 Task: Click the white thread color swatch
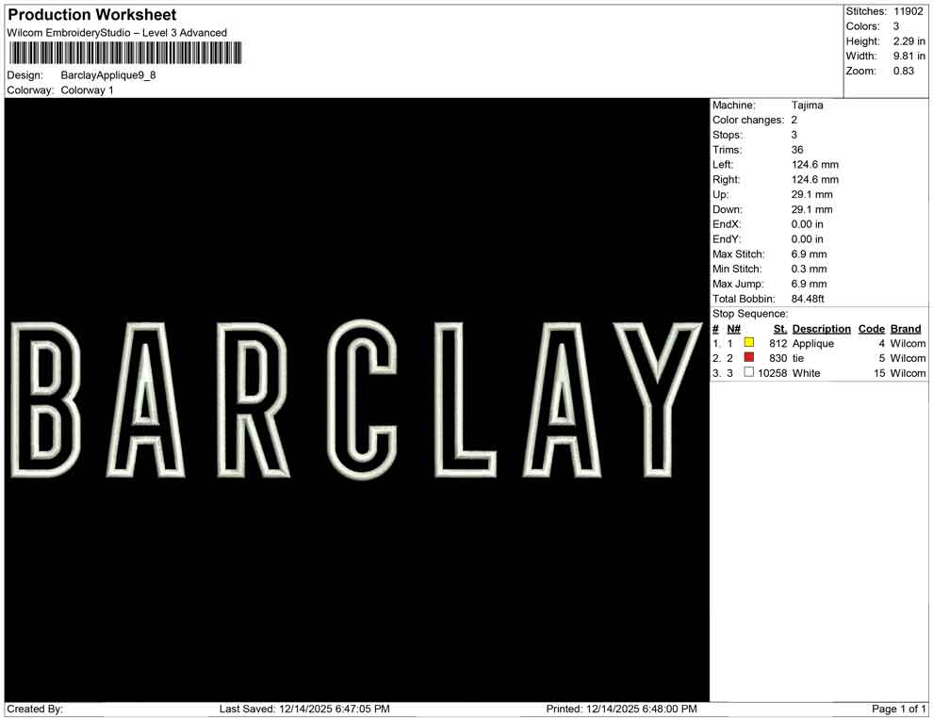(x=748, y=373)
